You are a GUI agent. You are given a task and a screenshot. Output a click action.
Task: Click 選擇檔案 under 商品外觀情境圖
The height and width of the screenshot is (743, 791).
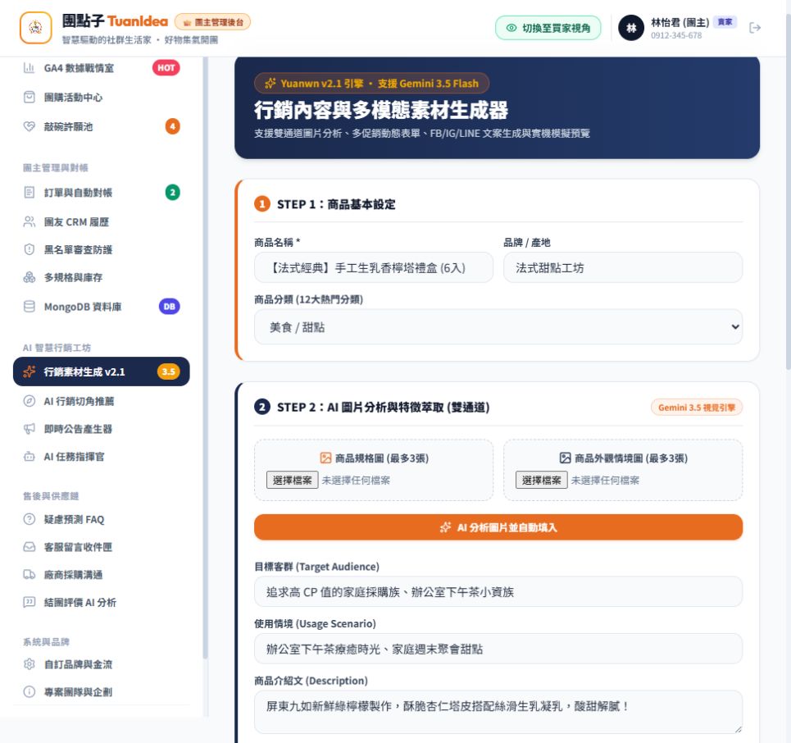(x=541, y=480)
